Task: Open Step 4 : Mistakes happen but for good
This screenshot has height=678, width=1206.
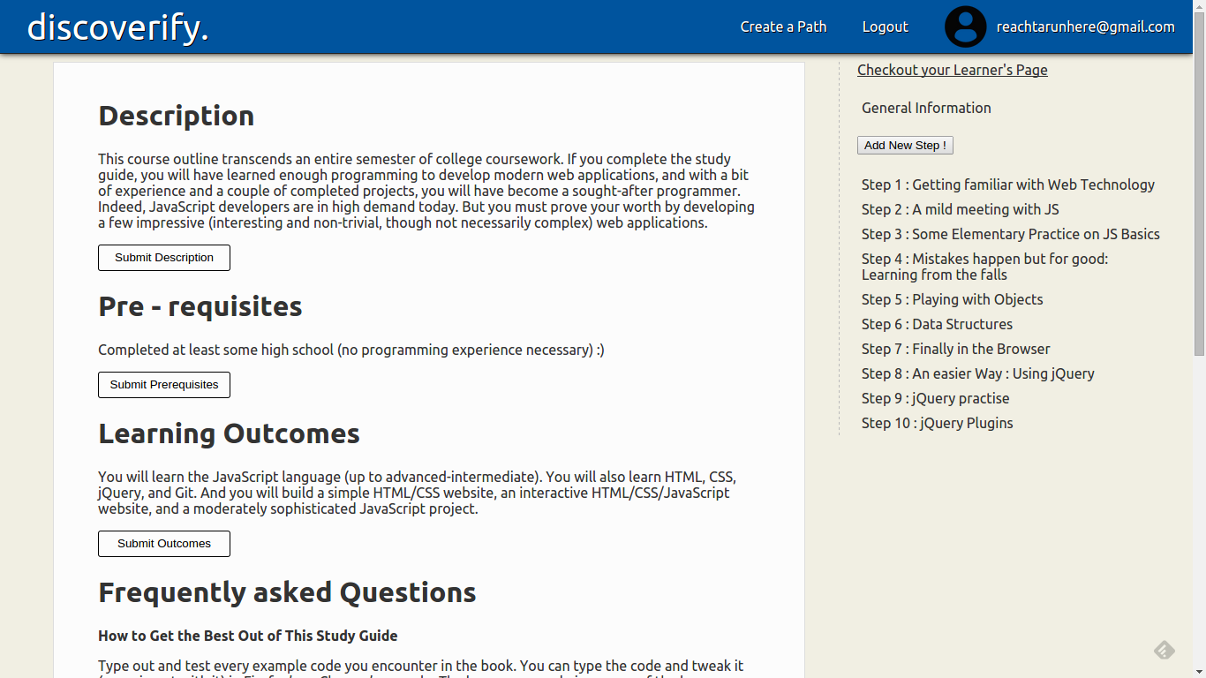Action: [x=984, y=267]
